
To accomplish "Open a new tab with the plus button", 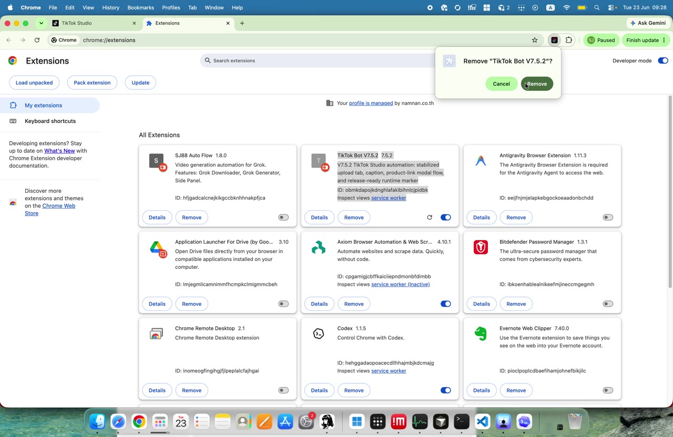I will [x=242, y=23].
